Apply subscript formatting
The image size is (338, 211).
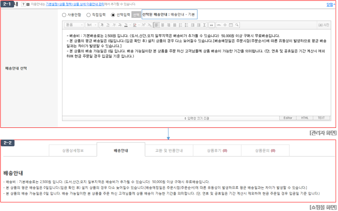pos(150,25)
